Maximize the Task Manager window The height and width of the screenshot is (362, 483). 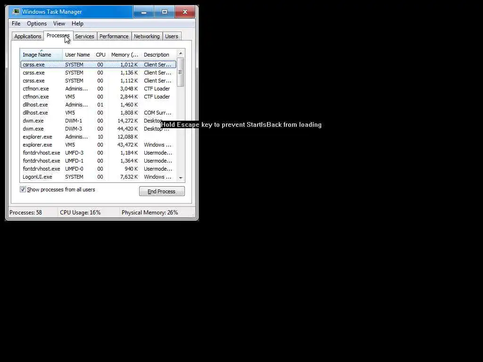[165, 12]
